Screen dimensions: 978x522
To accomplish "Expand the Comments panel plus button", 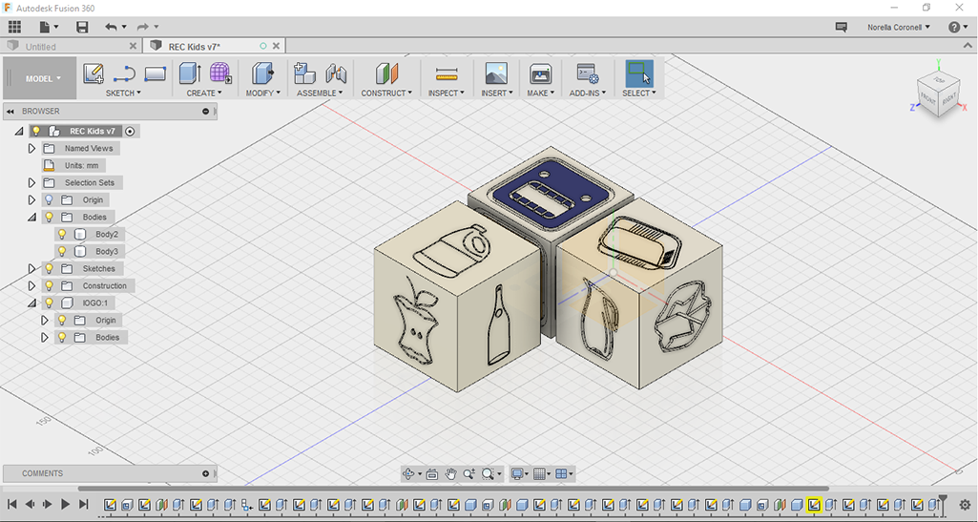I will pos(206,473).
